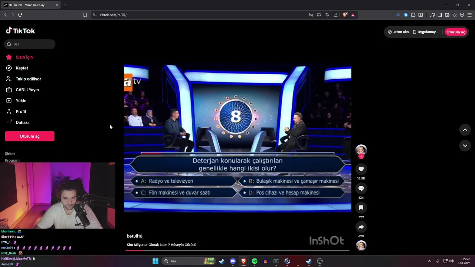Go to Takip ediliyor feed
Screen dimensions: 475x267
[23, 79]
